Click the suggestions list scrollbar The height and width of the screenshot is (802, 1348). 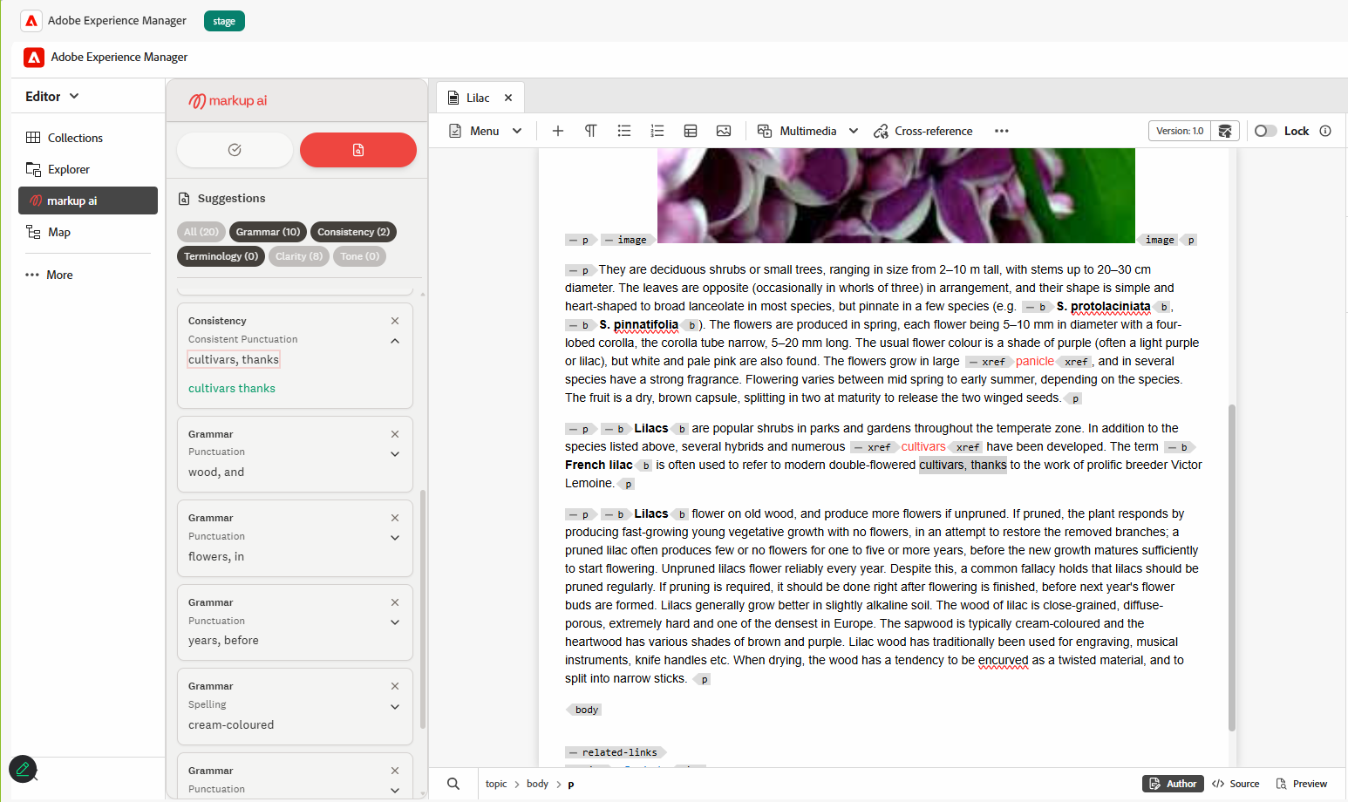[x=423, y=608]
